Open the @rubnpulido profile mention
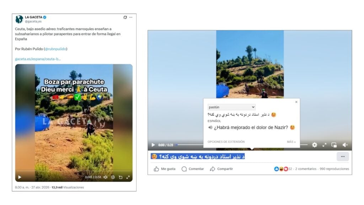 point(56,49)
